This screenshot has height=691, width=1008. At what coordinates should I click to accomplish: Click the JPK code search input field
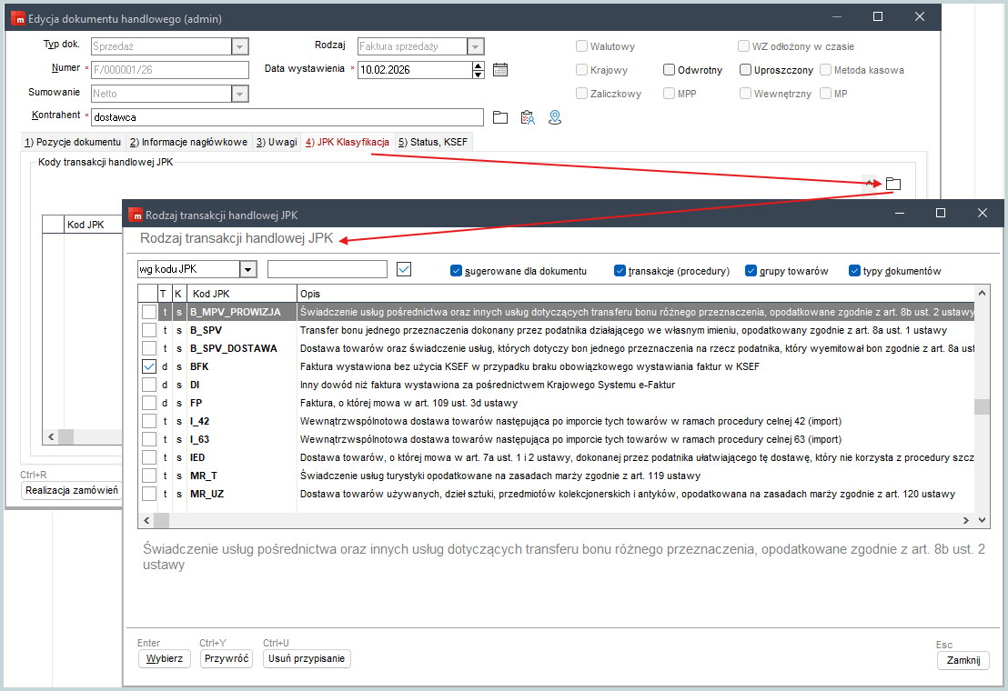pos(328,269)
